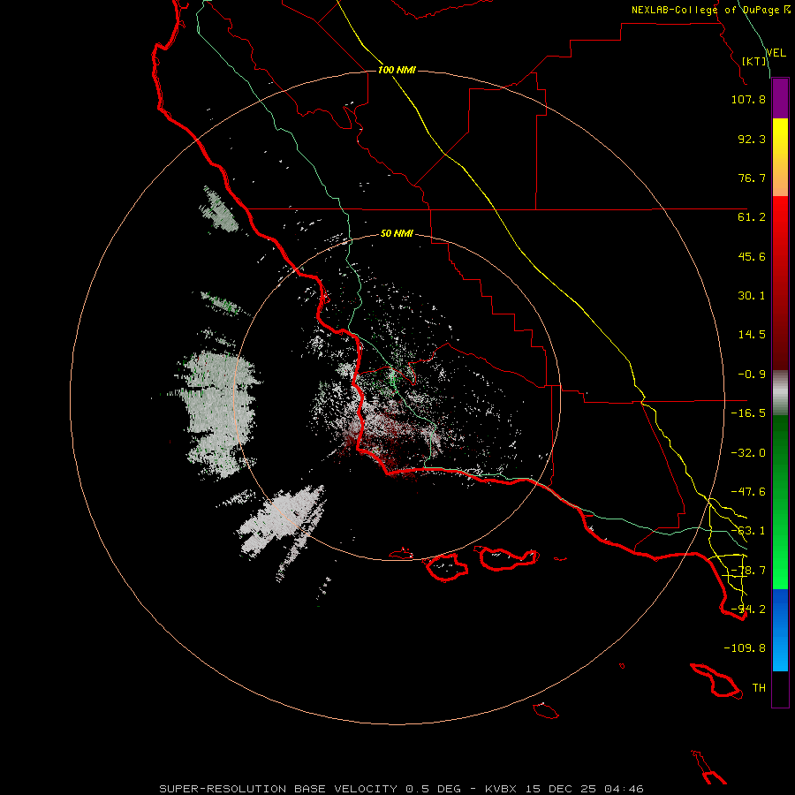Pick the blue color bar segment
This screenshot has height=795, width=795.
coord(780,630)
